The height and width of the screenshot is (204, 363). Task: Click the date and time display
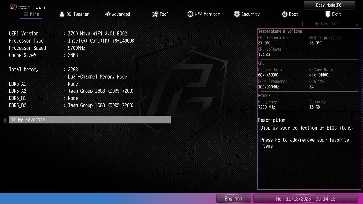pos(306,199)
